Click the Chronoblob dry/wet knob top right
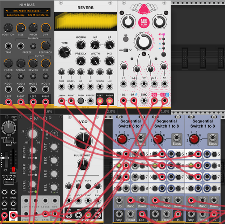The height and width of the screenshot is (224, 225). click(160, 22)
